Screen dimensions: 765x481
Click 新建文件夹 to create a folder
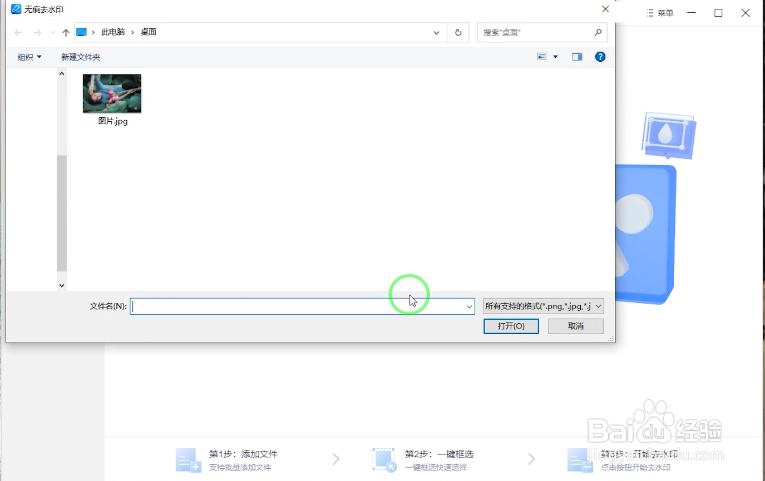pos(80,56)
